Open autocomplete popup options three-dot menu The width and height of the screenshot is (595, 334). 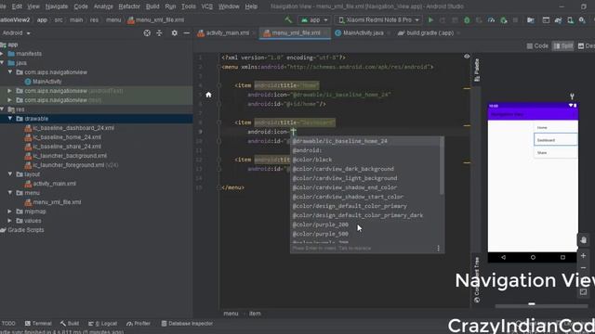pyautogui.click(x=438, y=249)
